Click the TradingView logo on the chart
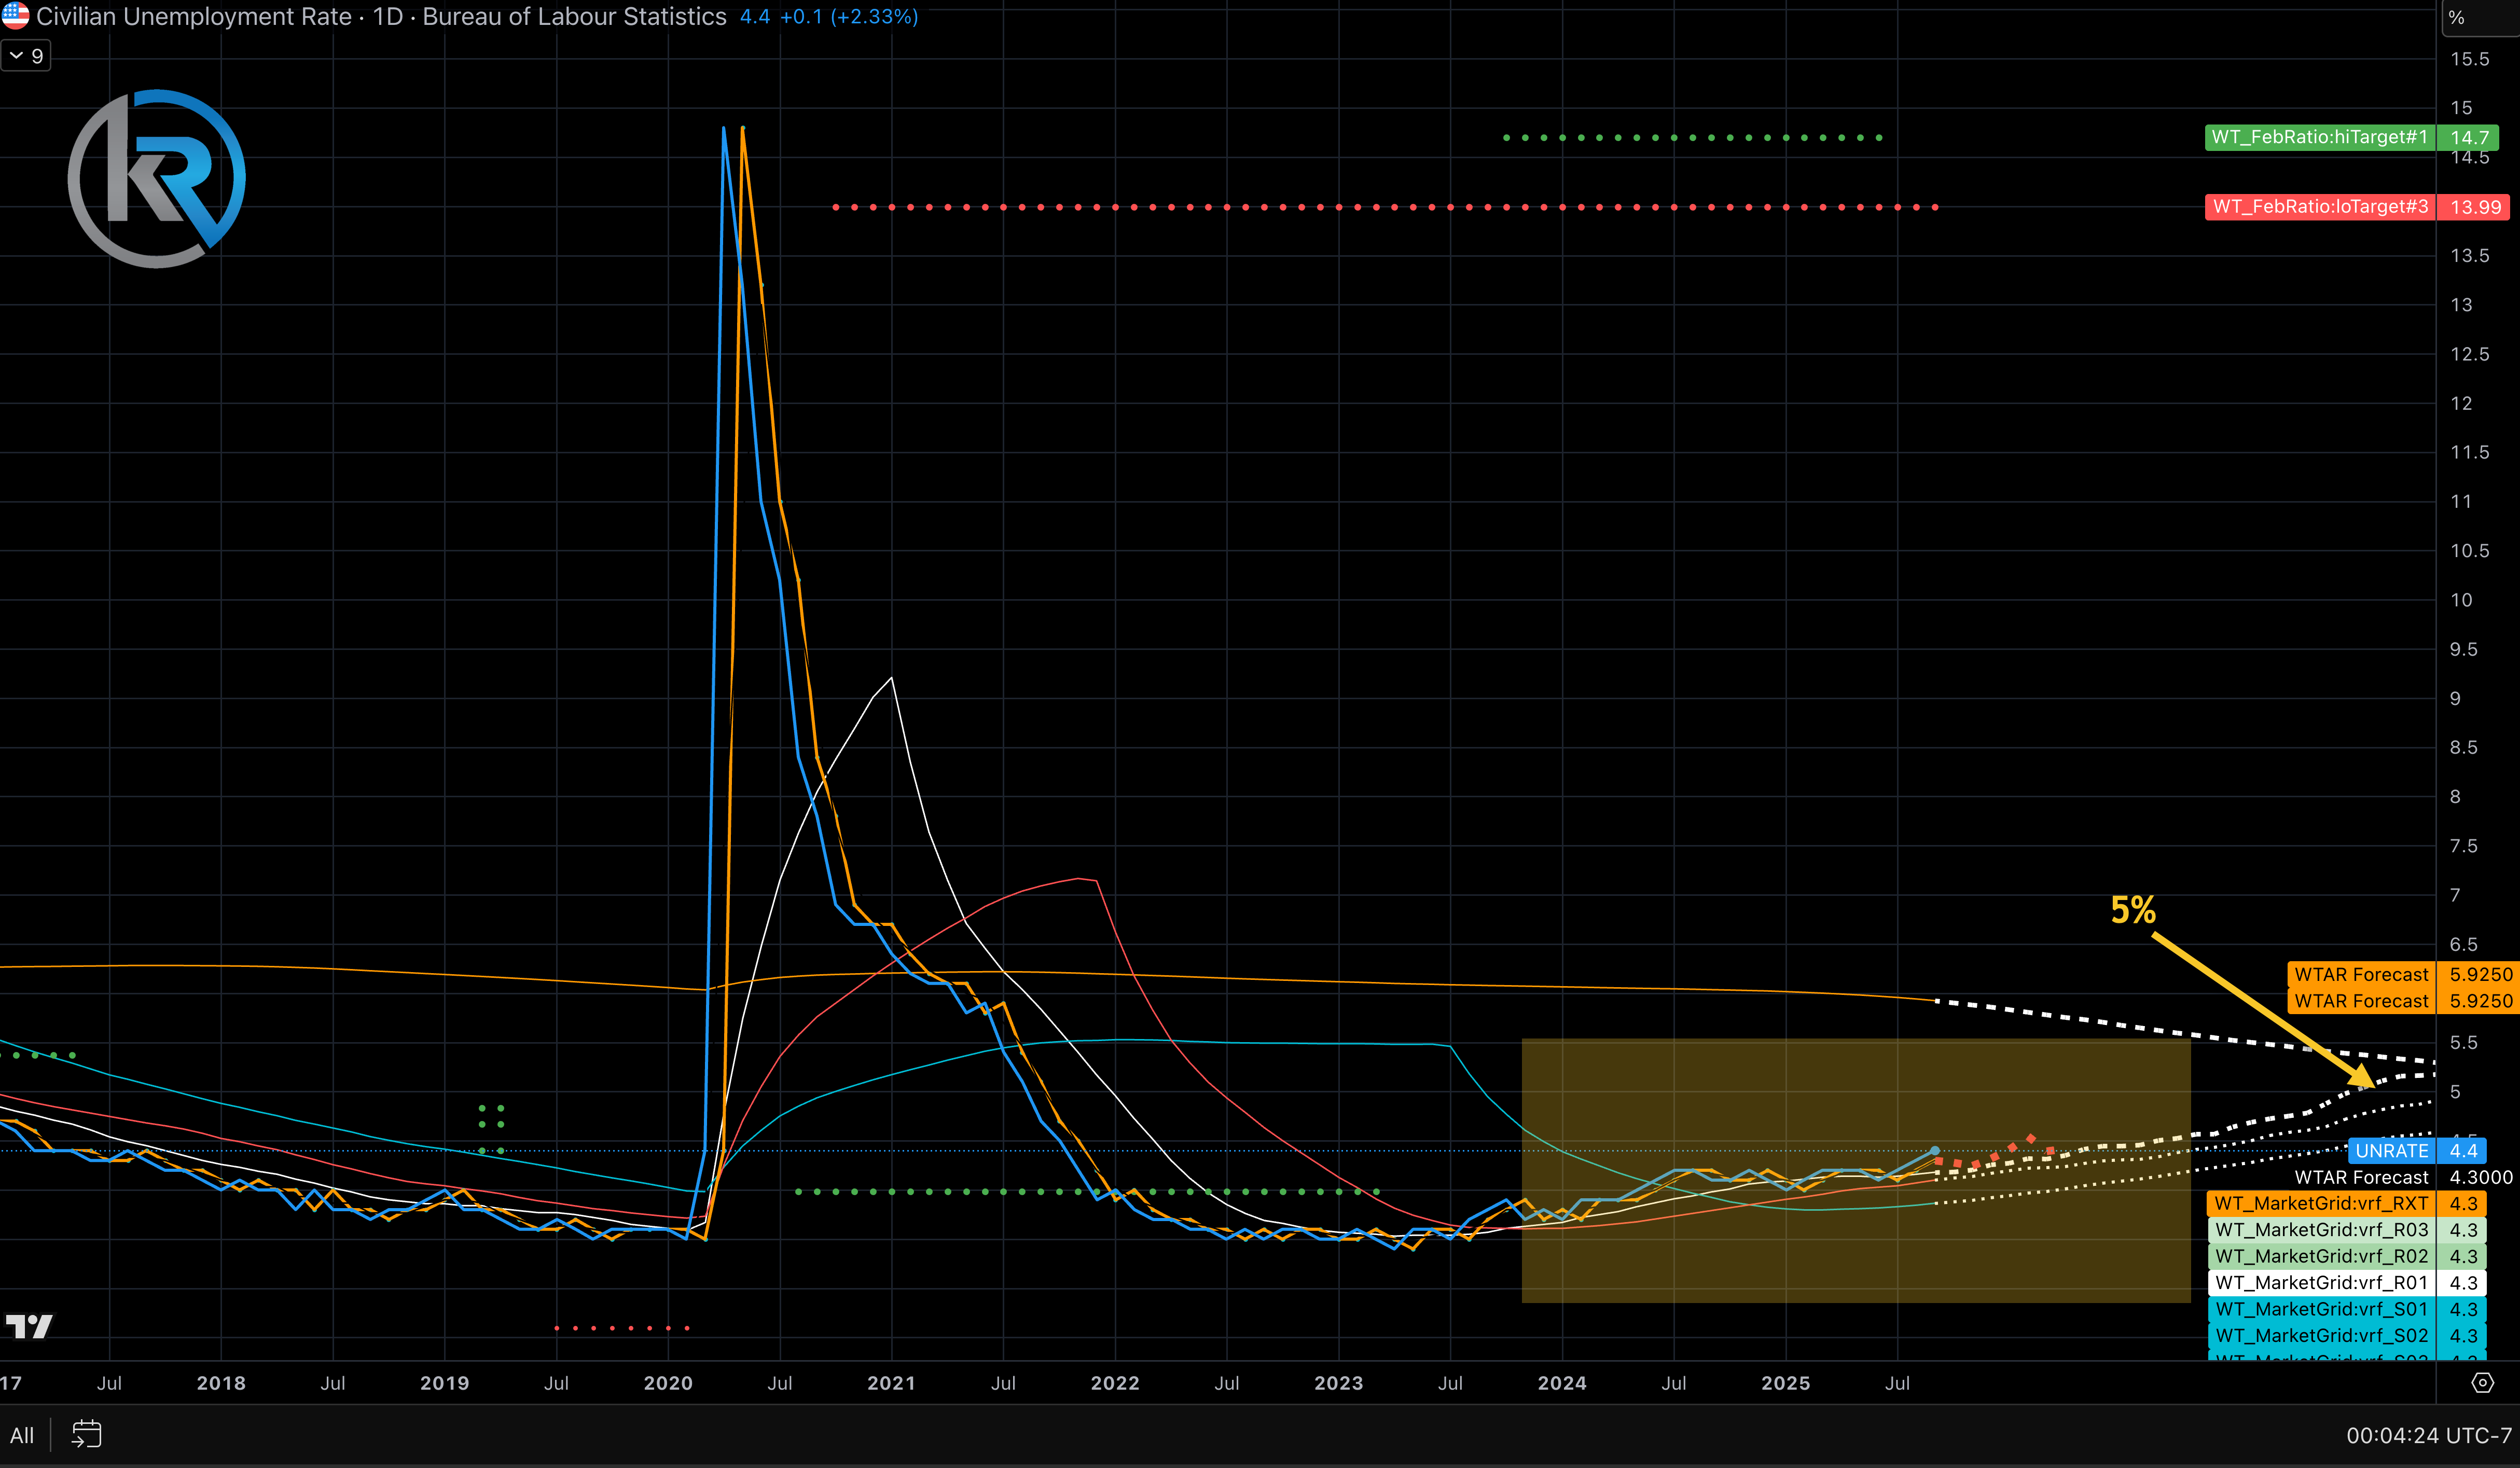 click(x=29, y=1326)
